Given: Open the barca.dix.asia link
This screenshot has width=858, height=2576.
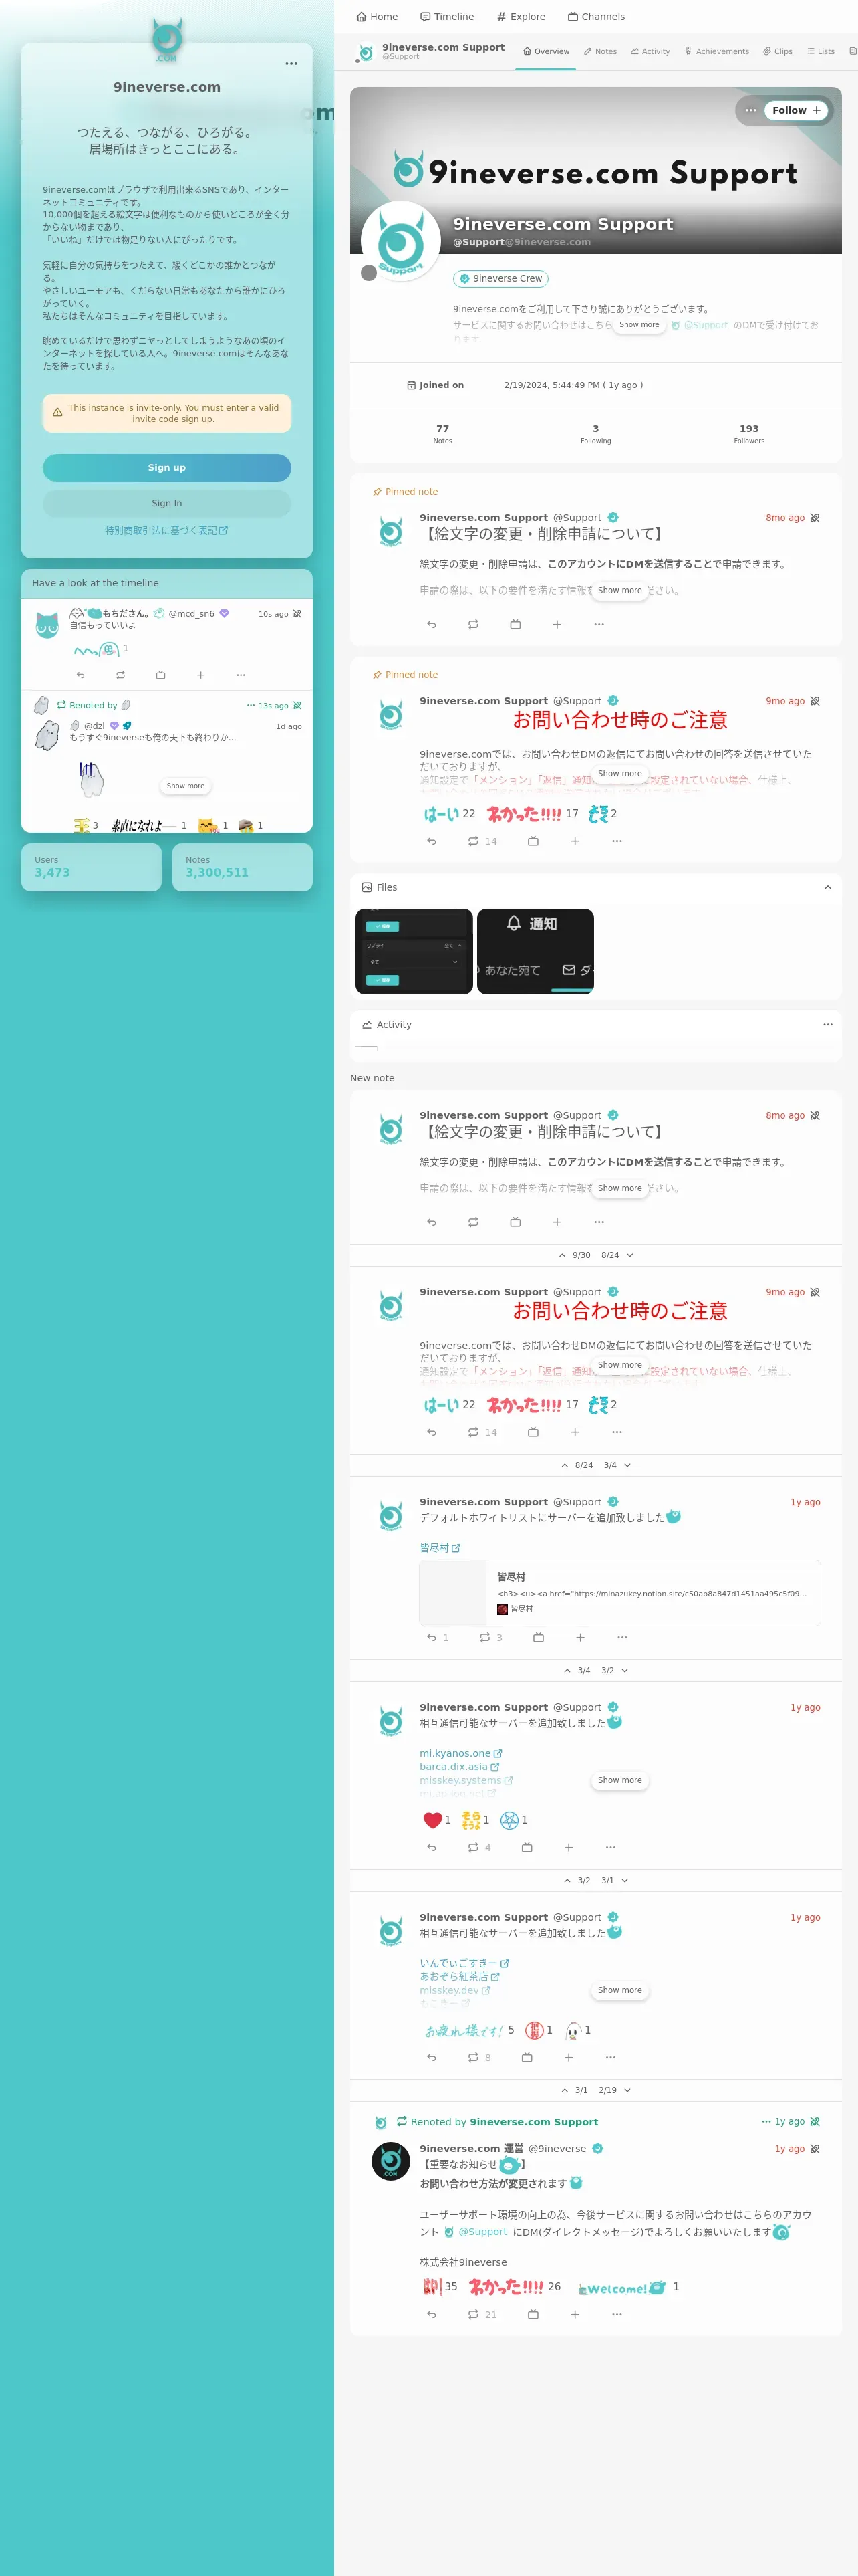Looking at the screenshot, I should coord(460,1767).
